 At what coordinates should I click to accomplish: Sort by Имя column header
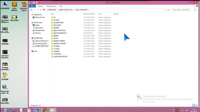tap(52, 14)
